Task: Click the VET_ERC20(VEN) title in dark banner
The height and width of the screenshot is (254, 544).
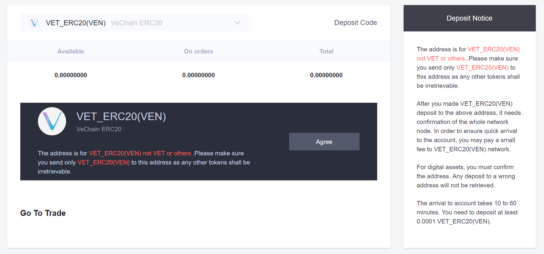Action: pyautogui.click(x=121, y=117)
